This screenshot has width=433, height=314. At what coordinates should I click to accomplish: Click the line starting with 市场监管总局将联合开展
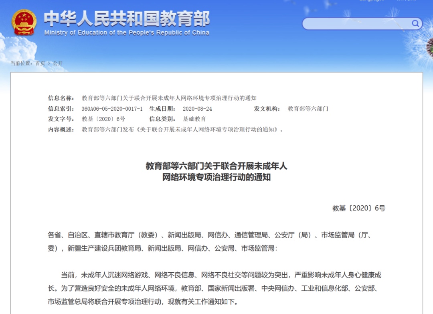[x=143, y=302]
